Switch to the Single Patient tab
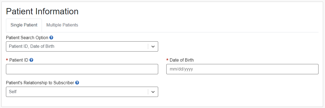Image resolution: width=325 pixels, height=108 pixels. [24, 25]
